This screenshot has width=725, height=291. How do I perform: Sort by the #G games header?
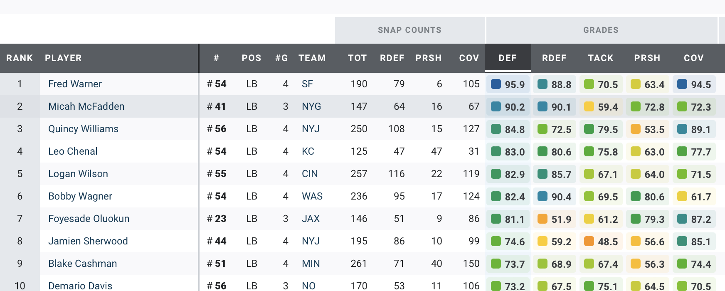coord(281,58)
